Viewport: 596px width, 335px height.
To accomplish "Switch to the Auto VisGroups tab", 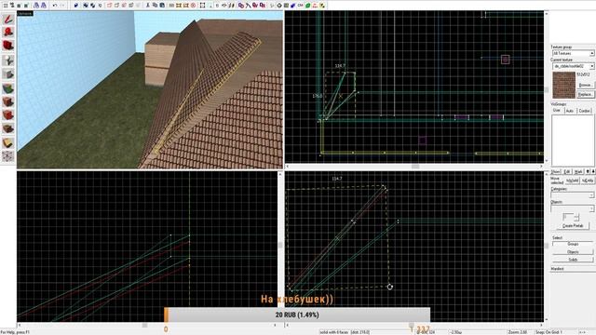I will (569, 111).
